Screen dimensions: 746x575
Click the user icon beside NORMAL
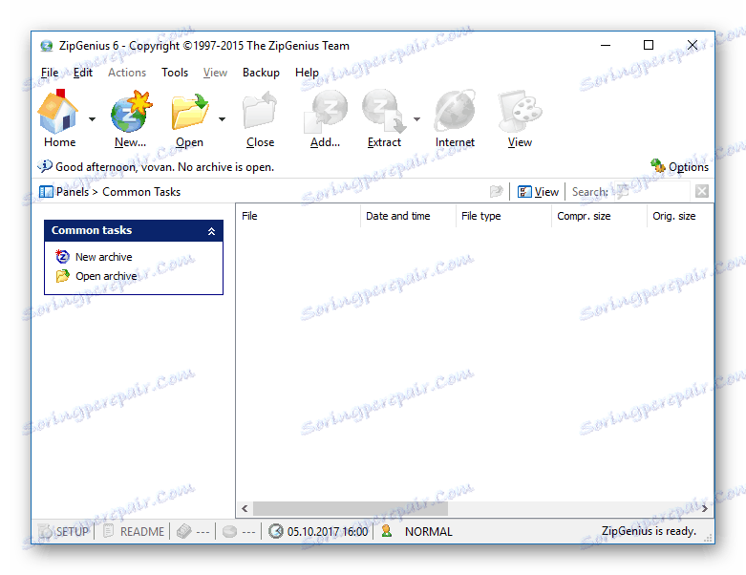point(386,531)
